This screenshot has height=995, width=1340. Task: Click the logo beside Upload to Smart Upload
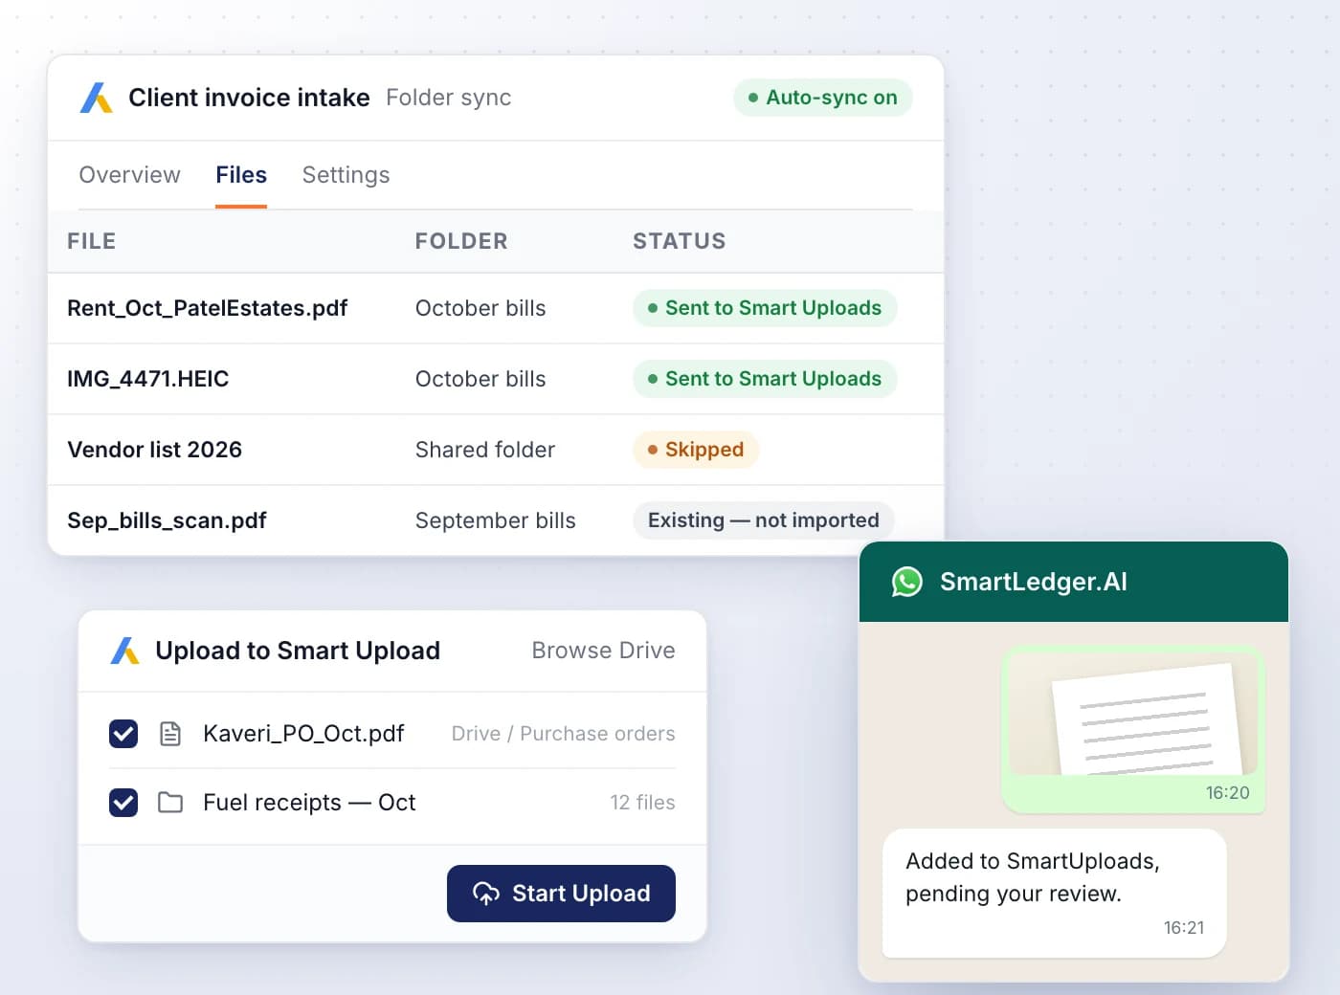(x=124, y=651)
